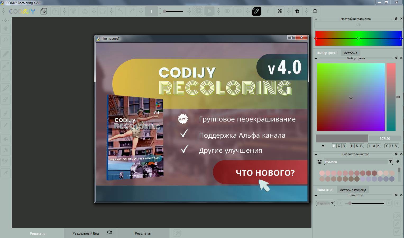The height and width of the screenshot is (238, 404).
Task: Click the print toolbar icon
Action: point(102,11)
